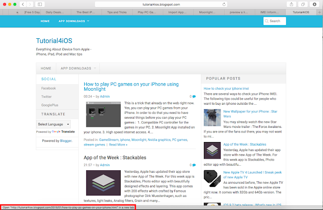Add a new tab with plus button
The image size is (323, 210).
tap(319, 12)
